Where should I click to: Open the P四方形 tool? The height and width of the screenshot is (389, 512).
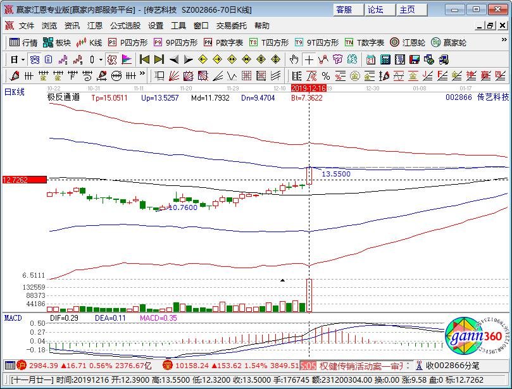pos(128,42)
